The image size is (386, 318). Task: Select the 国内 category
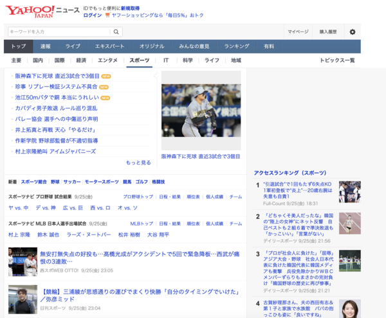pyautogui.click(x=38, y=60)
